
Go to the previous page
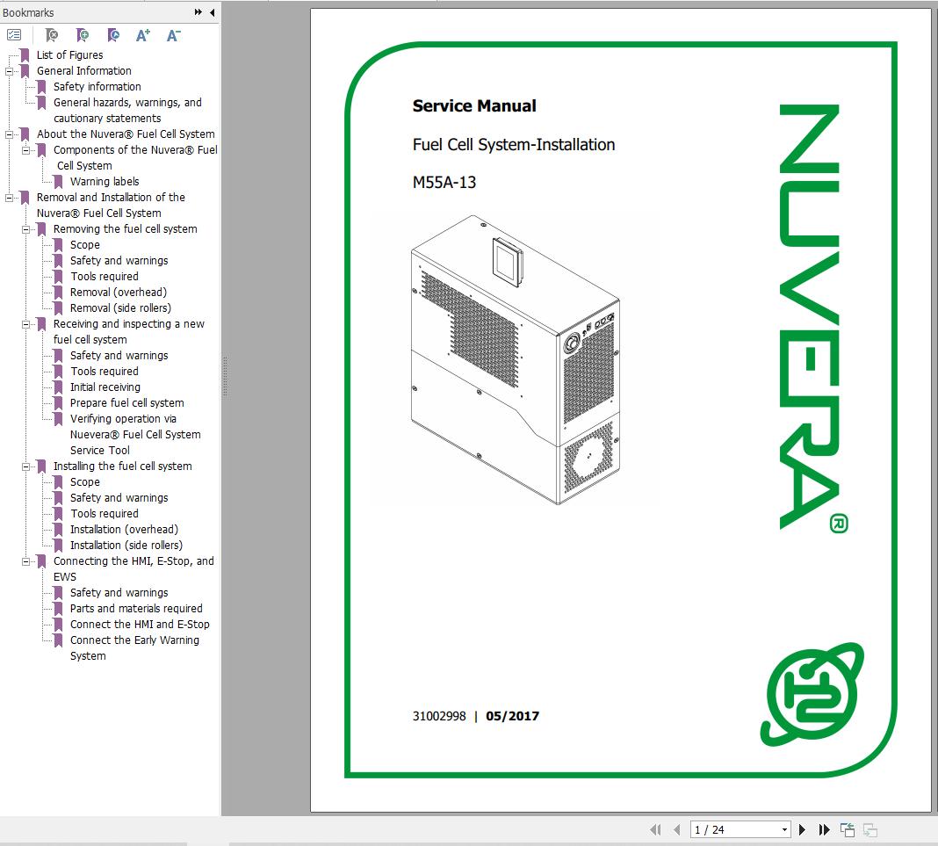[x=676, y=829]
